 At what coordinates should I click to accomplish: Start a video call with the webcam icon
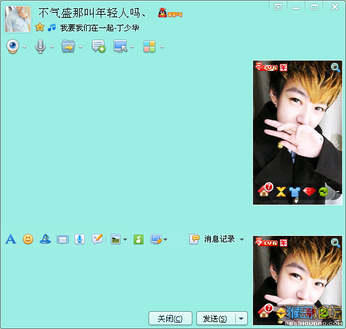(x=13, y=46)
